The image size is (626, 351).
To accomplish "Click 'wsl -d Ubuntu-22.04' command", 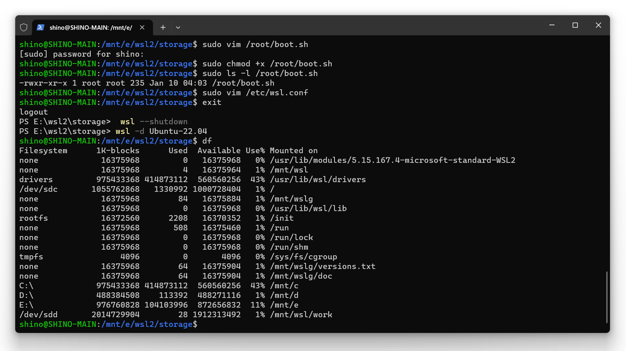I will point(161,131).
